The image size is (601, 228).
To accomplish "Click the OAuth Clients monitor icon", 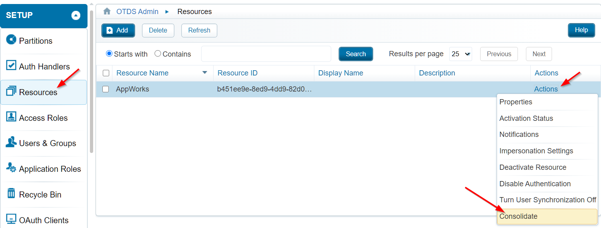I will point(11,219).
